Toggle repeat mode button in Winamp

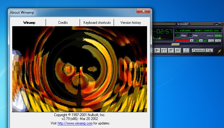(209, 51)
